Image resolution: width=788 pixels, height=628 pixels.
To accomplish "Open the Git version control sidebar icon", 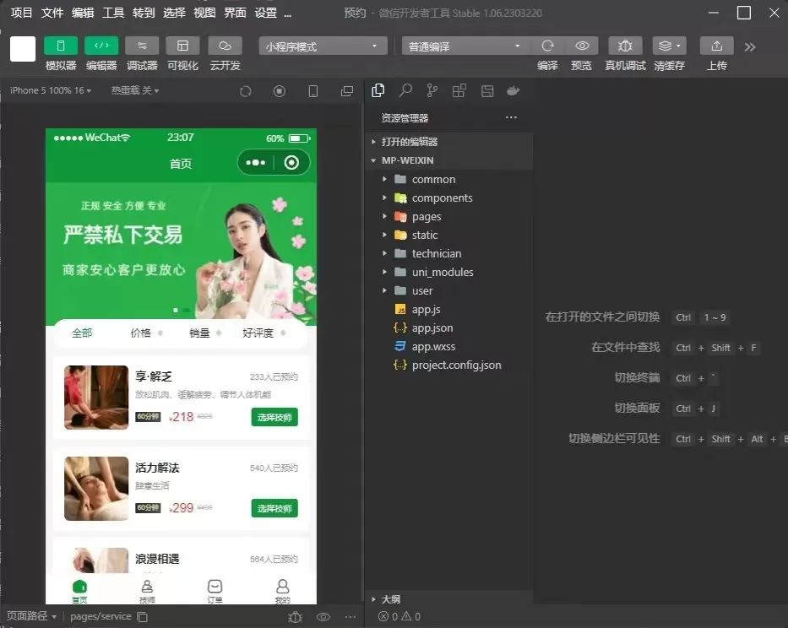I will pos(432,89).
